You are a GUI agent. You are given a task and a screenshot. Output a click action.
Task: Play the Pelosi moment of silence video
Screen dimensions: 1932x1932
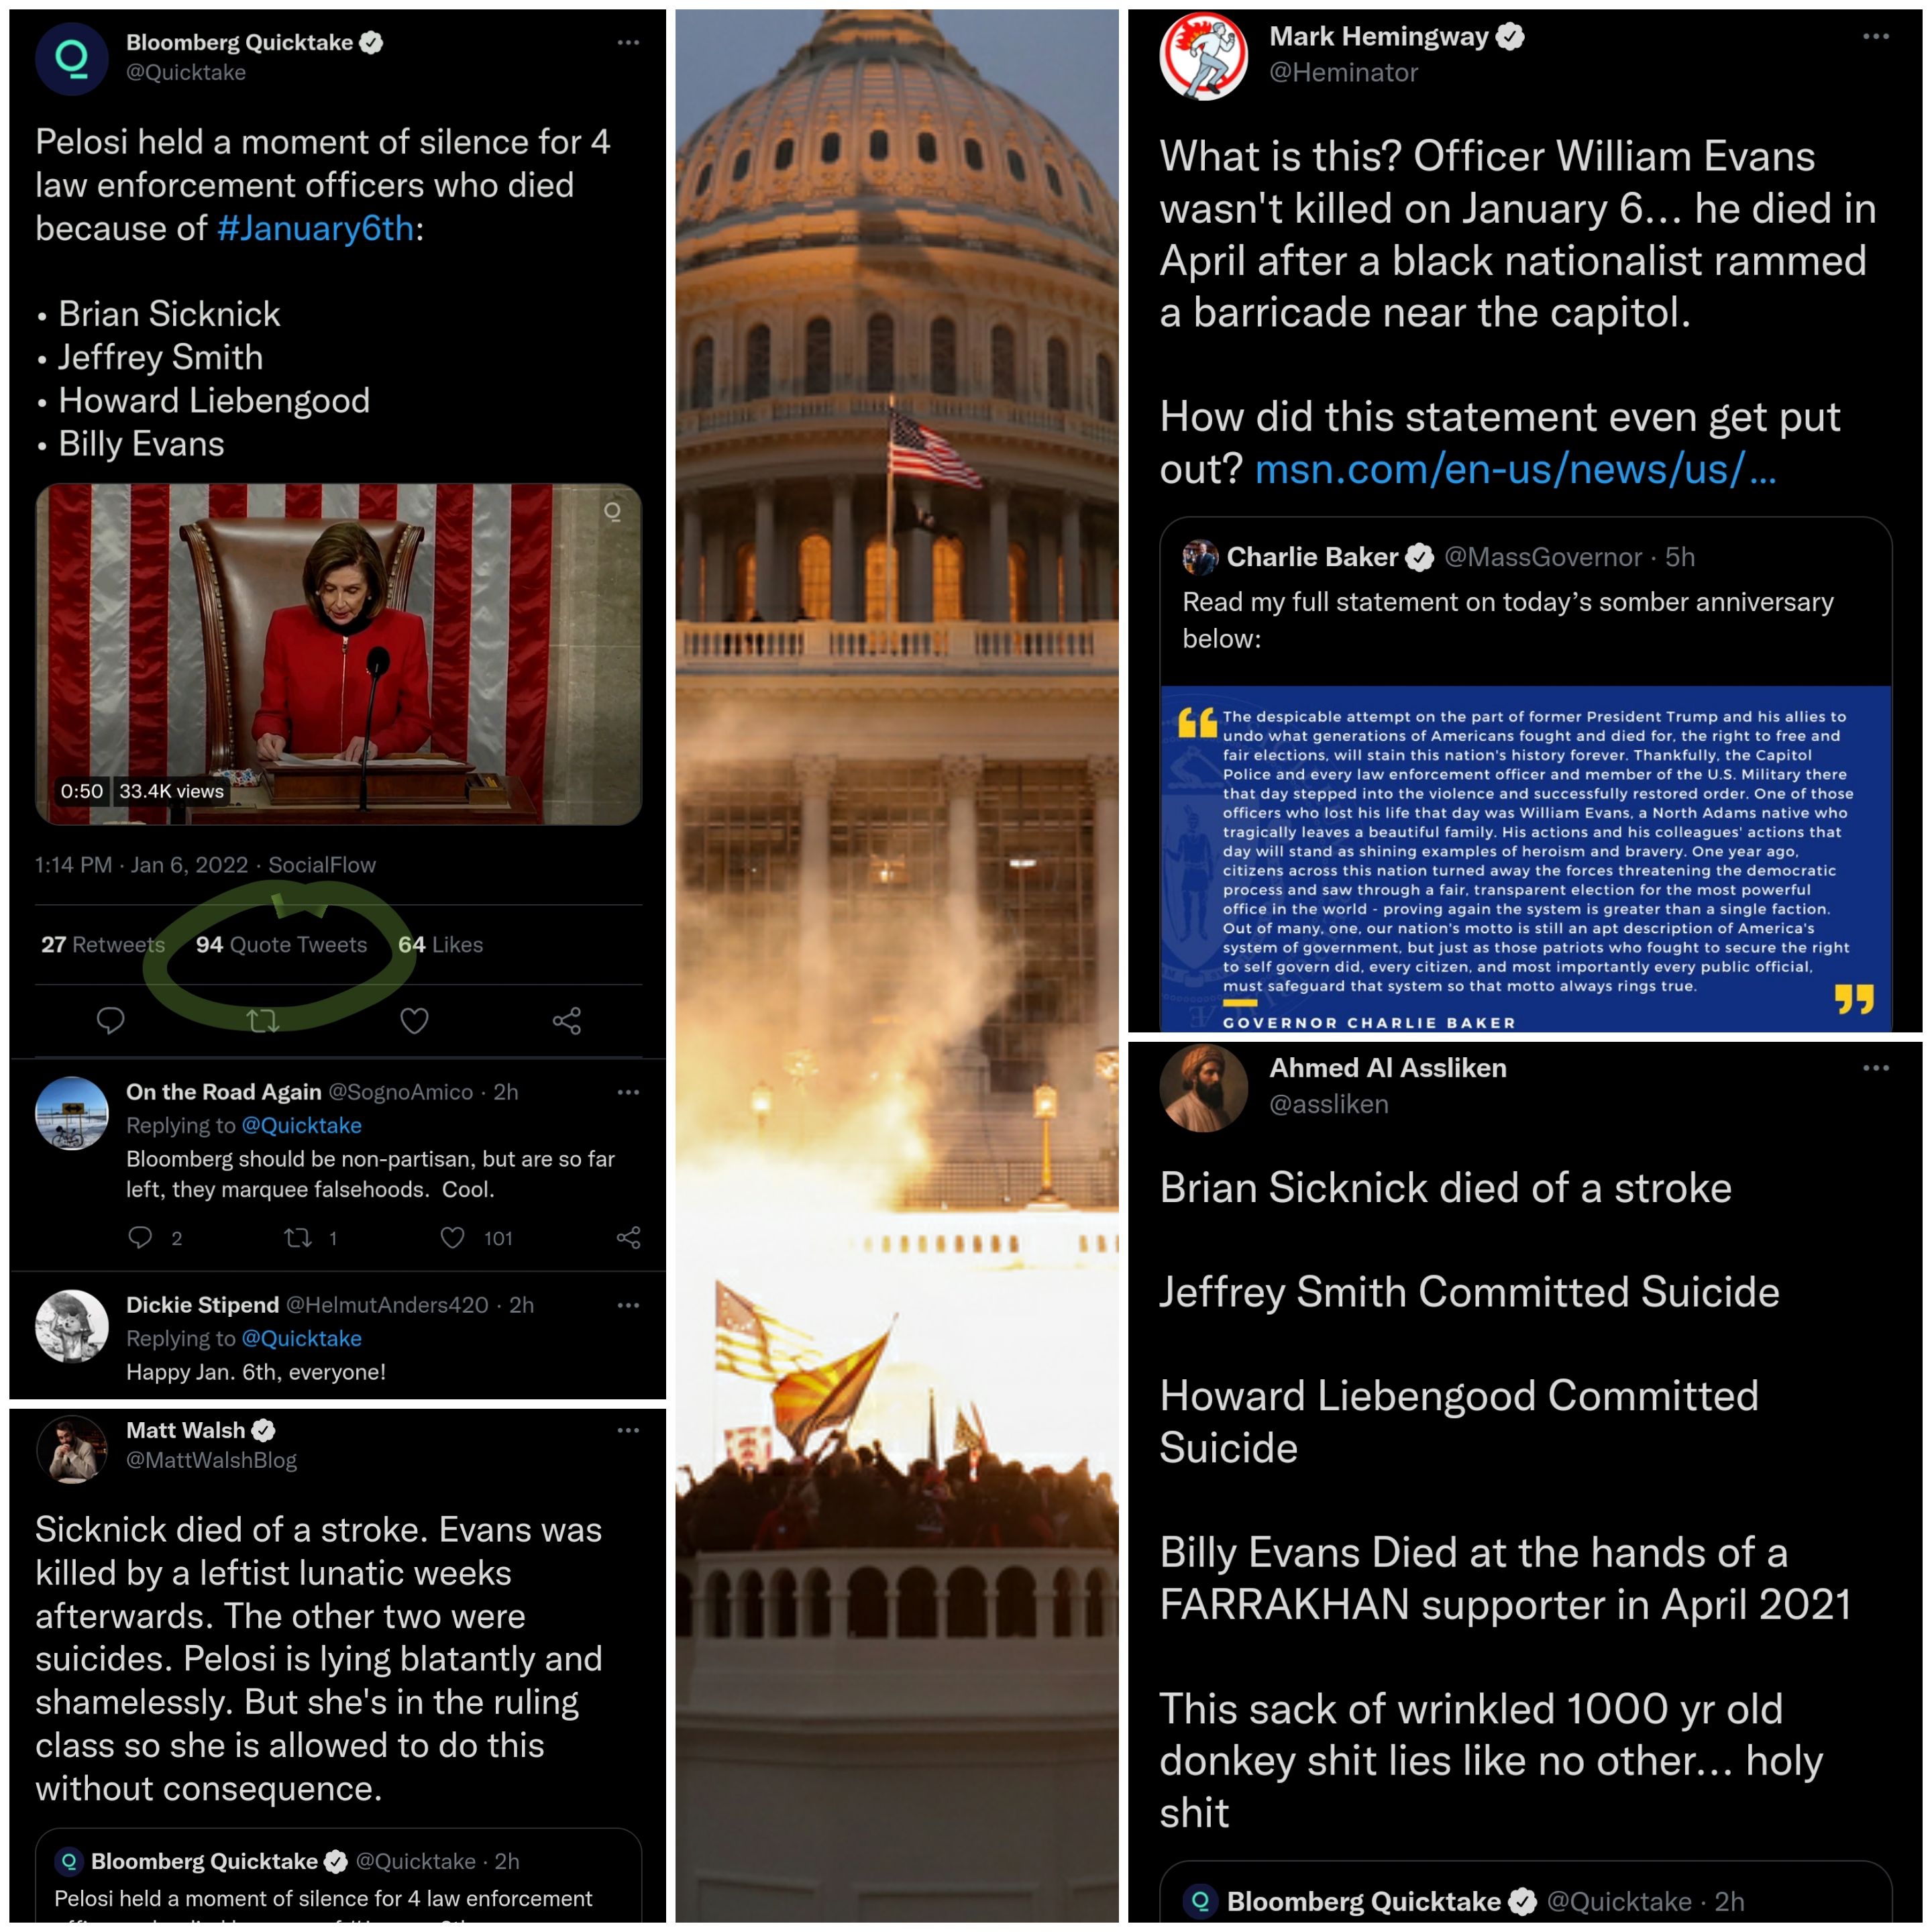(338, 654)
